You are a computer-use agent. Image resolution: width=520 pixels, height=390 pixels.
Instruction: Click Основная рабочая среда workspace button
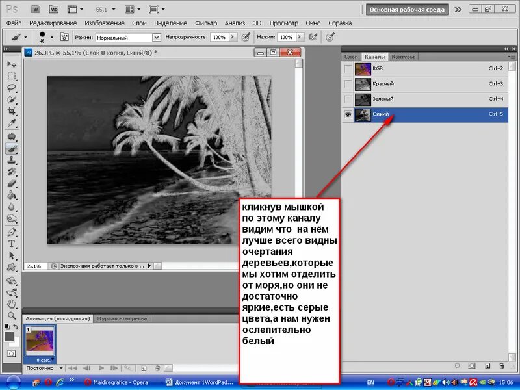407,10
